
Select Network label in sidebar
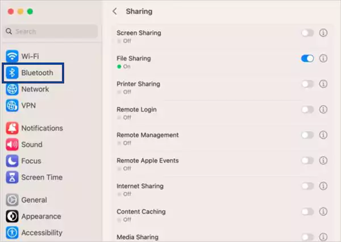35,89
